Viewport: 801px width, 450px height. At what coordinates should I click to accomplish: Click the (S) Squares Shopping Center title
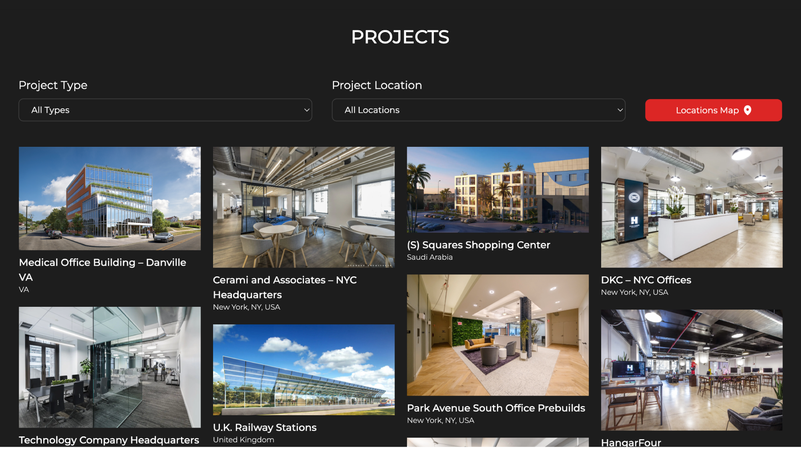(478, 245)
